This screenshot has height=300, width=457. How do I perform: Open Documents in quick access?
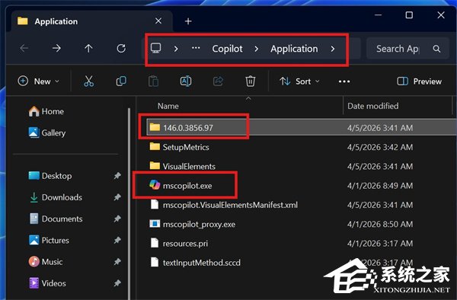56,219
